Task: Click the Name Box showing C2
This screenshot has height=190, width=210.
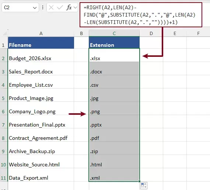Action: coord(20,7)
